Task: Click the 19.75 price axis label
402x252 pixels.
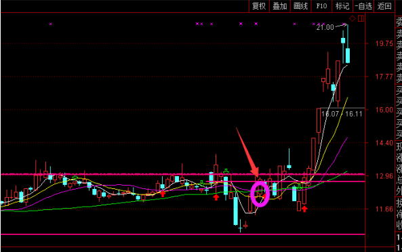Action: tap(384, 43)
